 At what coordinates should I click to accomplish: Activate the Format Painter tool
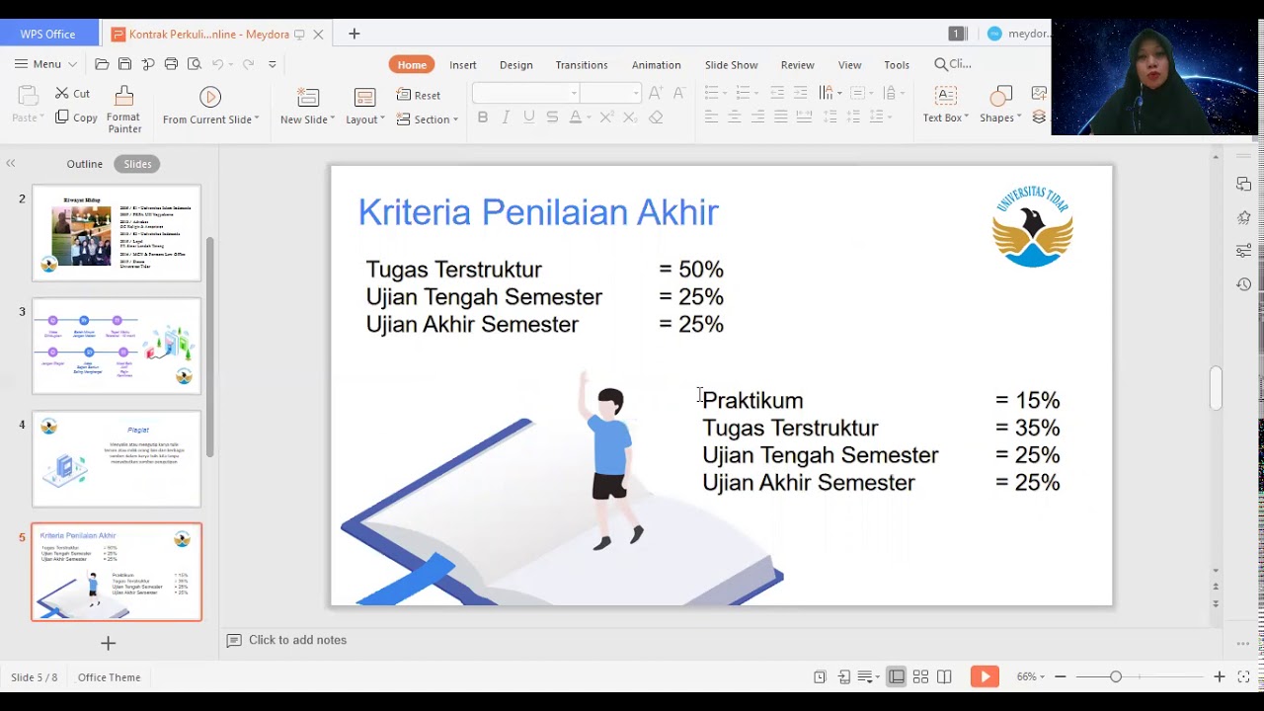point(124,110)
